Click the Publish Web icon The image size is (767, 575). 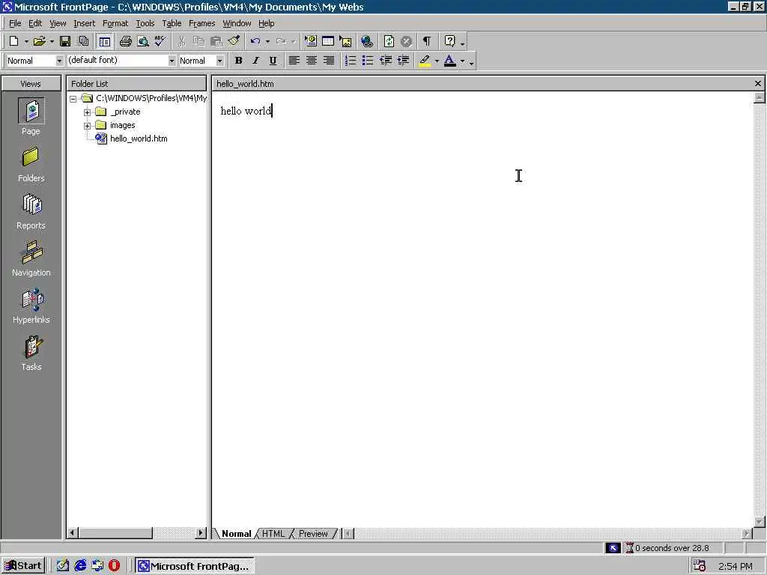84,42
